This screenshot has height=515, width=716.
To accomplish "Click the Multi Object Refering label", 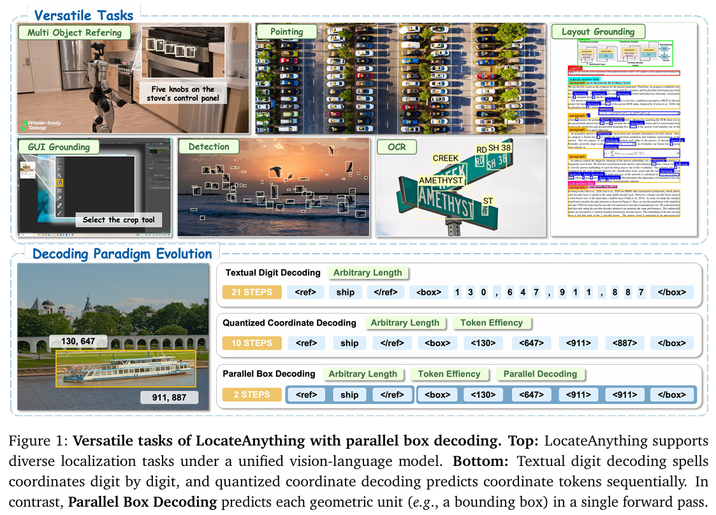I will click(x=75, y=33).
